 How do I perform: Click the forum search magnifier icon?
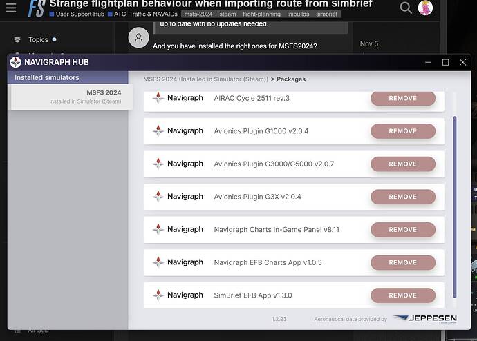point(406,8)
